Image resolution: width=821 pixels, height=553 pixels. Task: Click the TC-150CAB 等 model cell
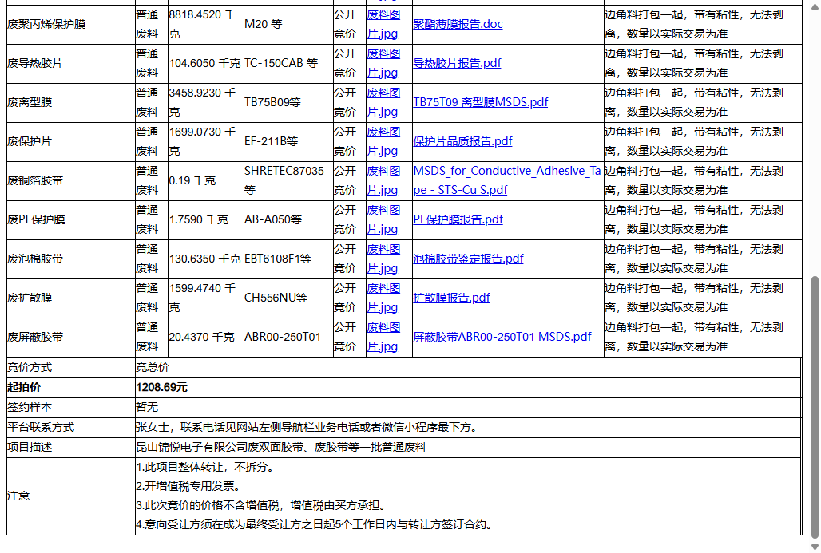coord(288,63)
